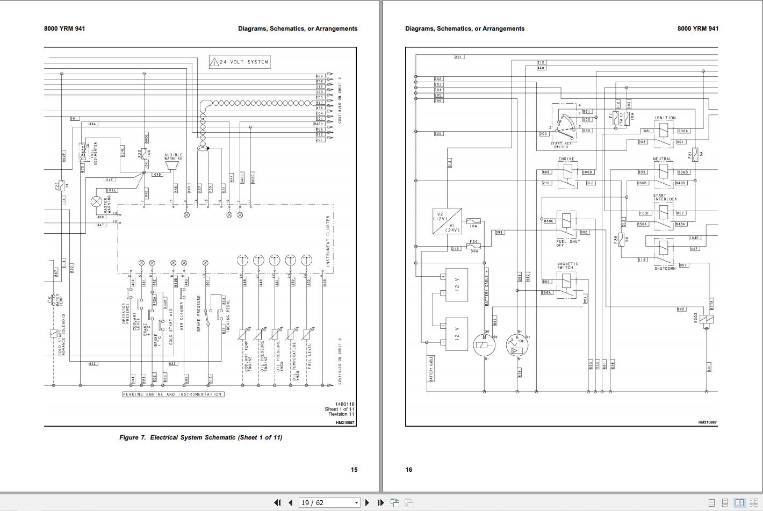Switch to single page layout
The width and height of the screenshot is (763, 511).
click(712, 503)
